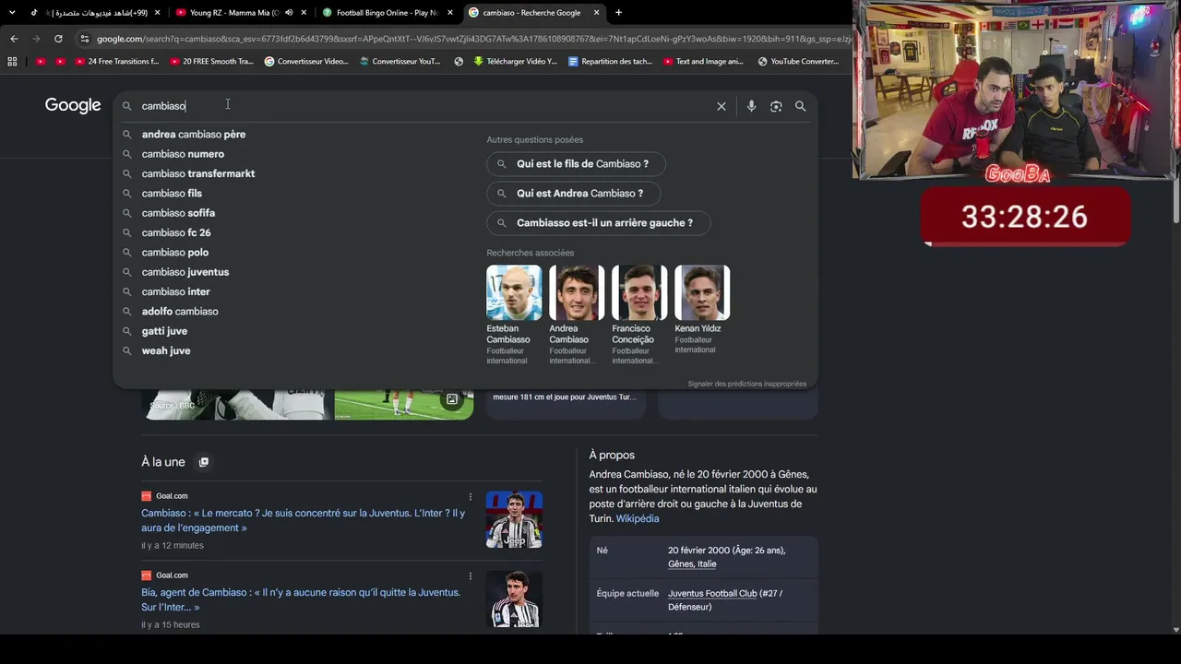
Task: Close the Young RZ - Mamma Mia tab
Action: pos(304,13)
